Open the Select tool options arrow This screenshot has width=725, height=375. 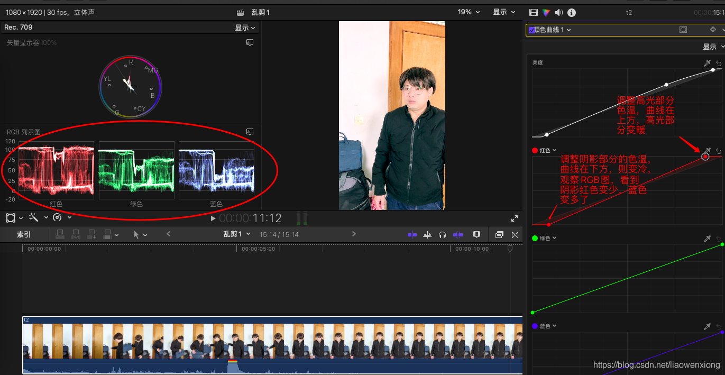(x=145, y=235)
